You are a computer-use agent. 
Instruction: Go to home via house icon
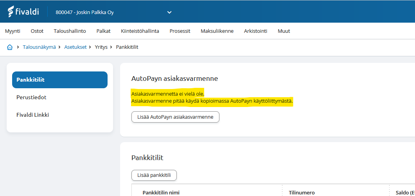click(10, 47)
